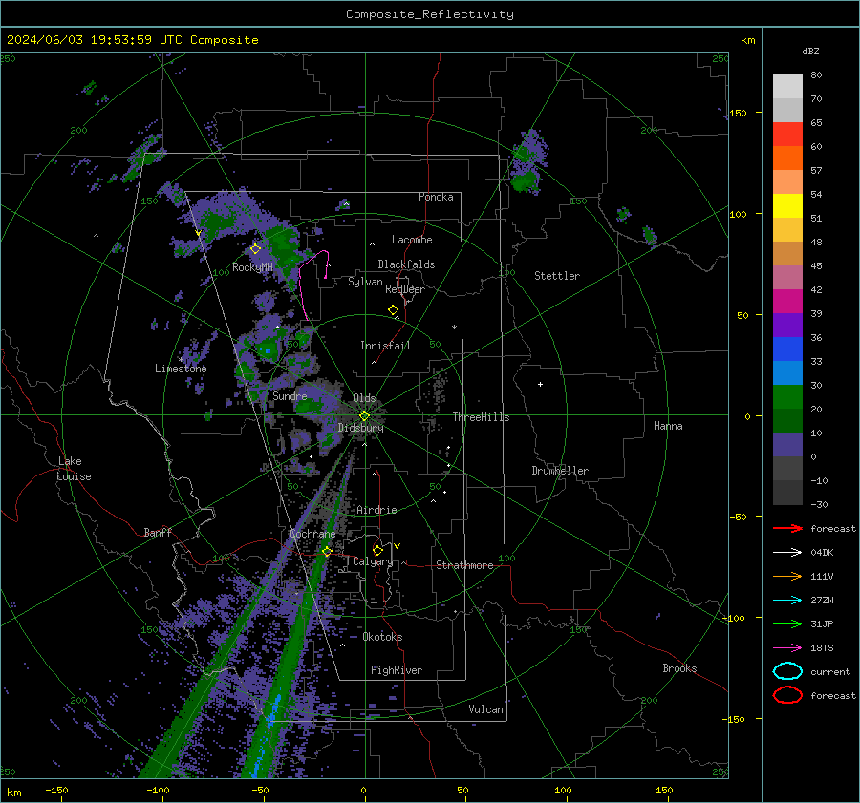The height and width of the screenshot is (803, 860).
Task: Click the ThreeHills city label
Action: (x=481, y=417)
